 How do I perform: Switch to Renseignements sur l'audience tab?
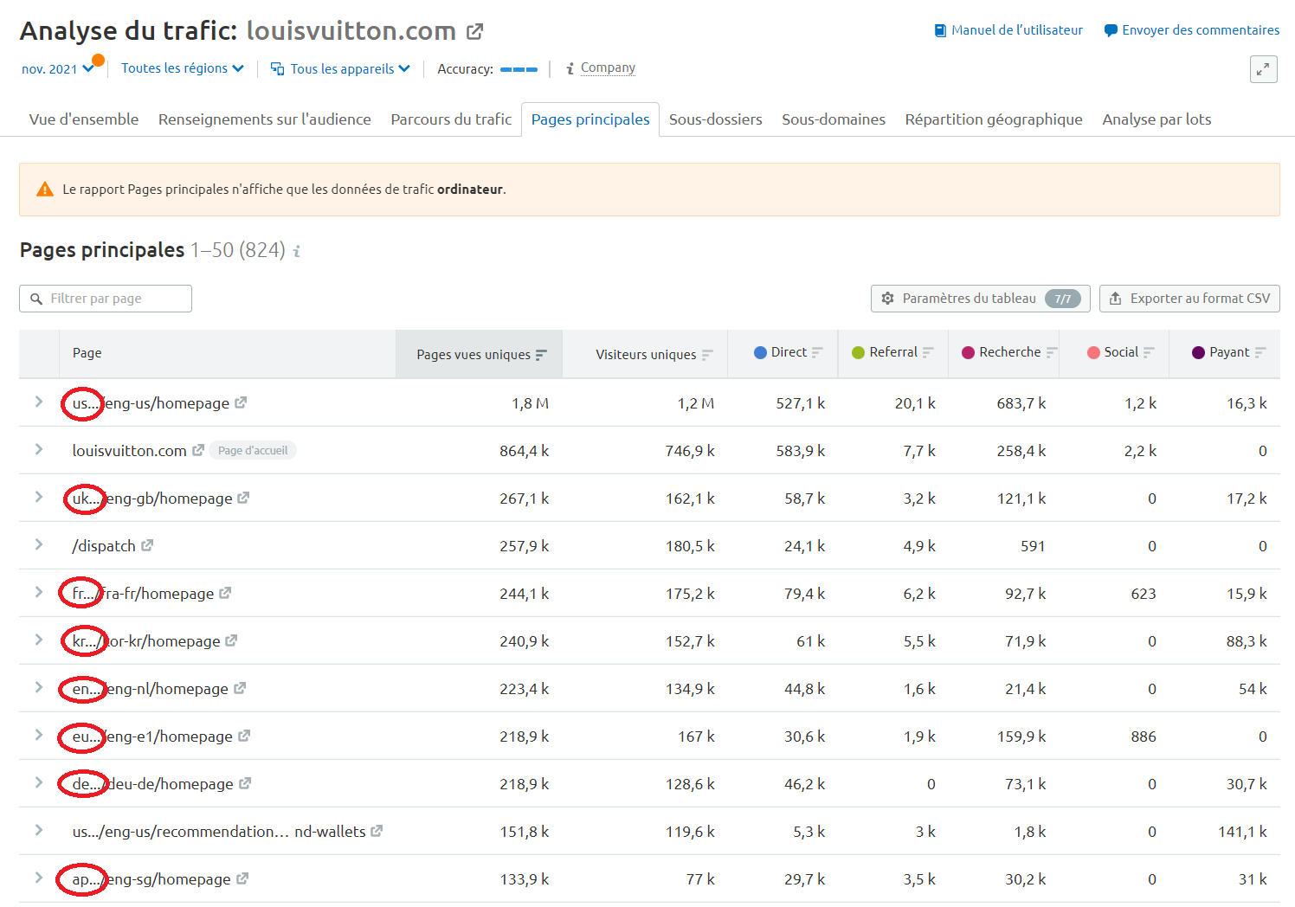tap(265, 119)
